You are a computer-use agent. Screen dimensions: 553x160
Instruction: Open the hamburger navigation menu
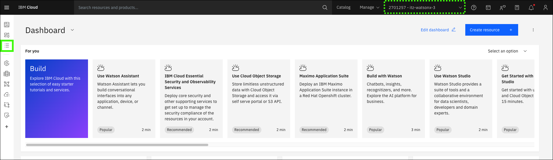pos(7,8)
